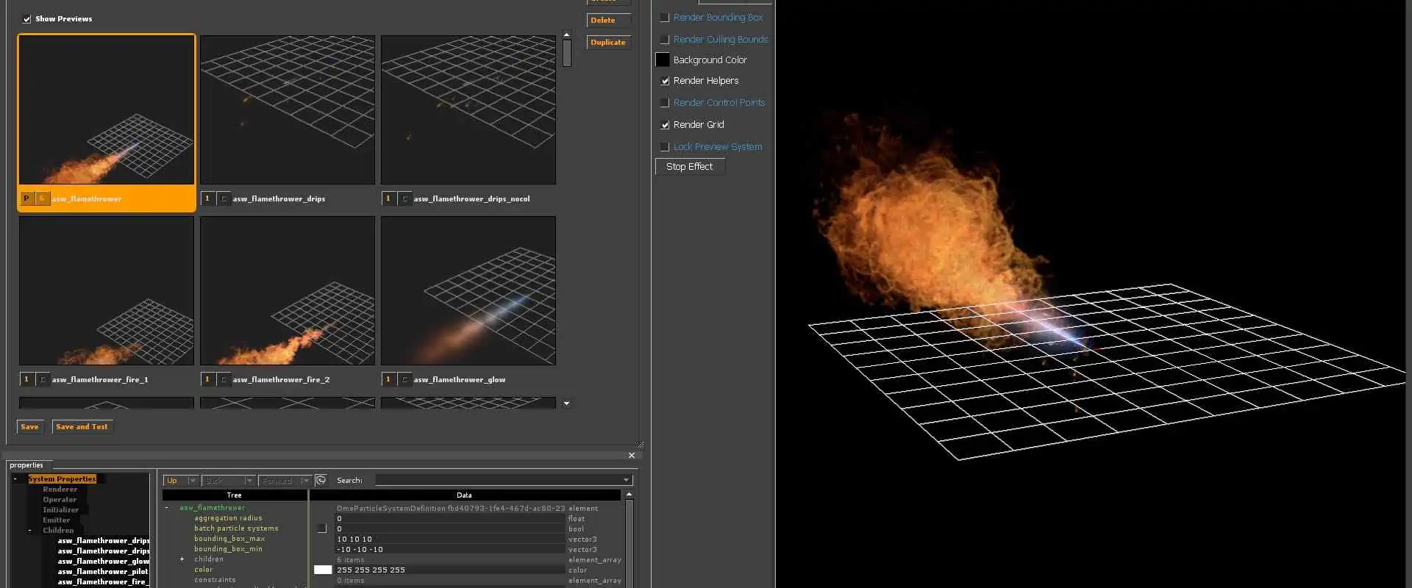Close the properties panel with the X
The width and height of the screenshot is (1412, 588).
pos(632,456)
